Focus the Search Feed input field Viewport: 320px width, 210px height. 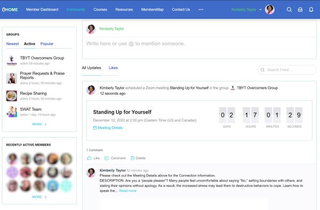click(287, 70)
